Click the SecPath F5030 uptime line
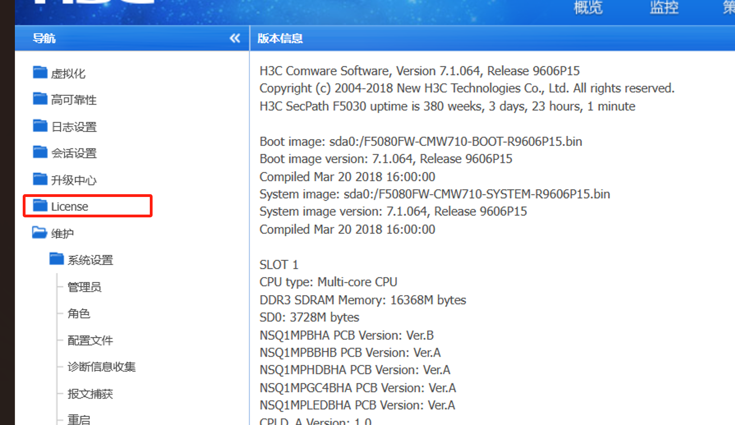735x425 pixels. click(x=447, y=106)
